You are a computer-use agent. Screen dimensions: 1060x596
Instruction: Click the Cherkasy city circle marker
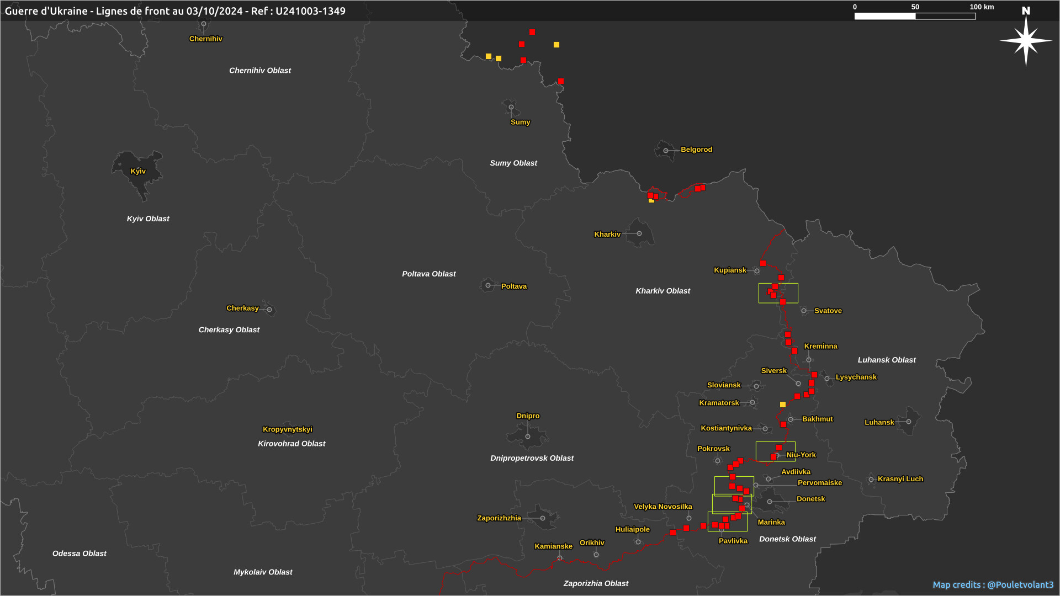click(269, 310)
